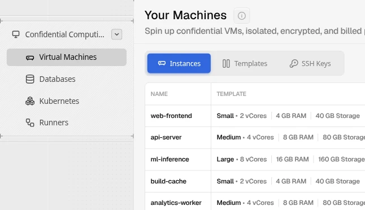Click Small template in build-cache row
The width and height of the screenshot is (365, 210).
point(225,181)
